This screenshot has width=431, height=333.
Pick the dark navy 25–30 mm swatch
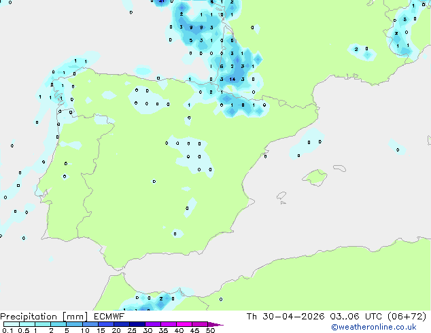137,324
